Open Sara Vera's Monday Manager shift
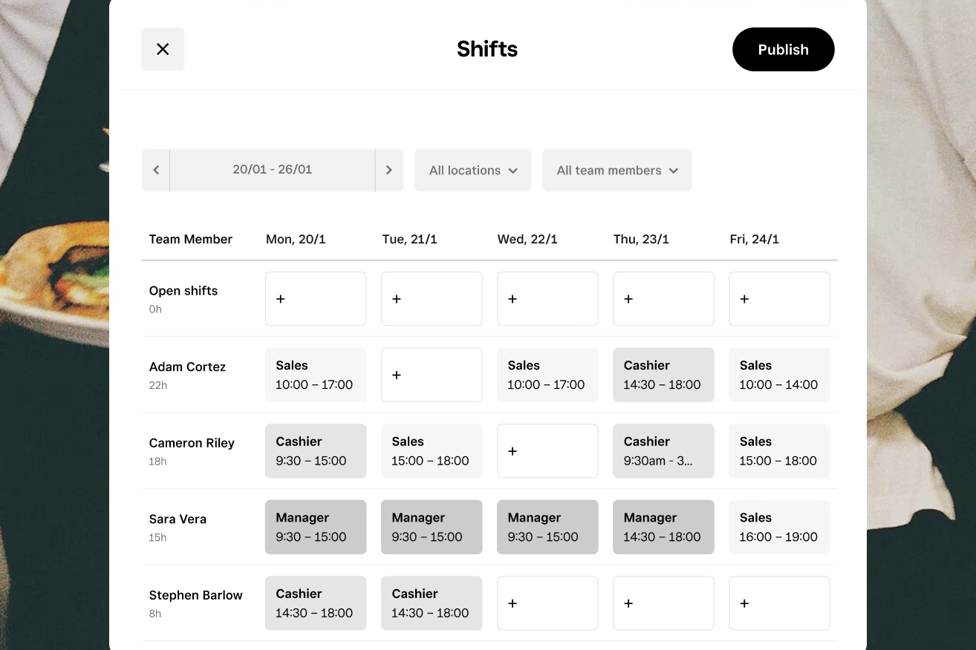 coord(315,527)
